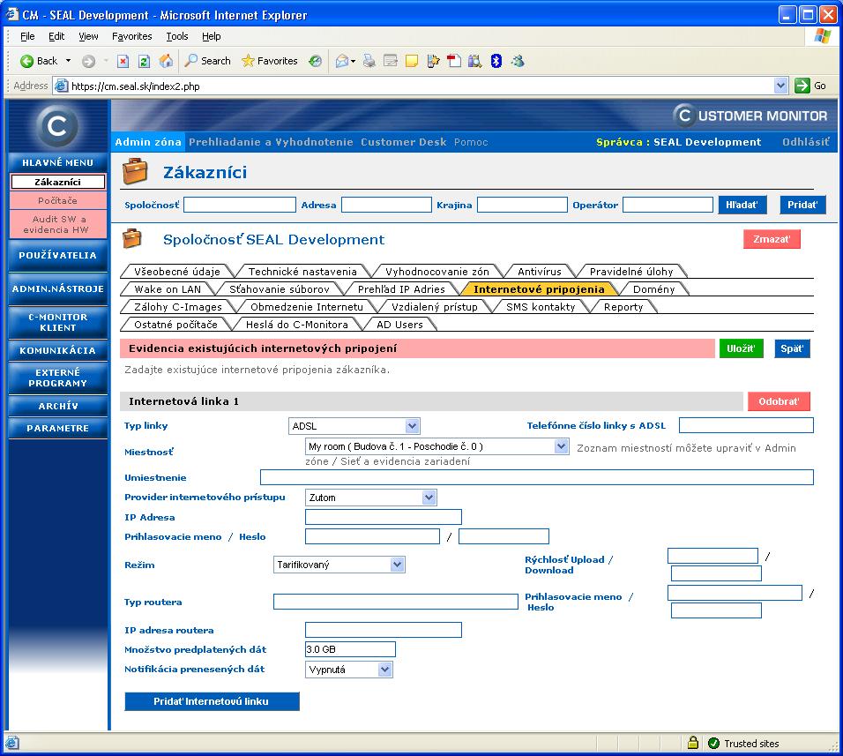Viewport: 843px width, 756px height.
Task: Click the Messenger icon in the toolbar
Action: tap(518, 61)
